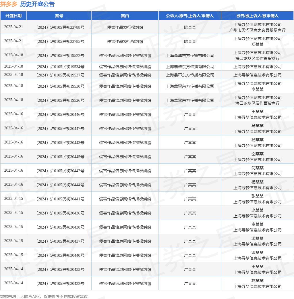
Task: Select the 被告/被上诉人/被申请人 column header
Action: (x=258, y=16)
